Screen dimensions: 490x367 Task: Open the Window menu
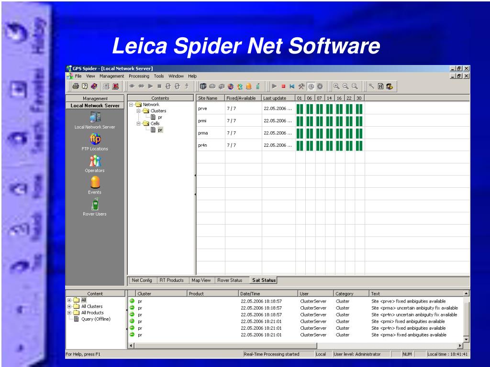point(176,76)
